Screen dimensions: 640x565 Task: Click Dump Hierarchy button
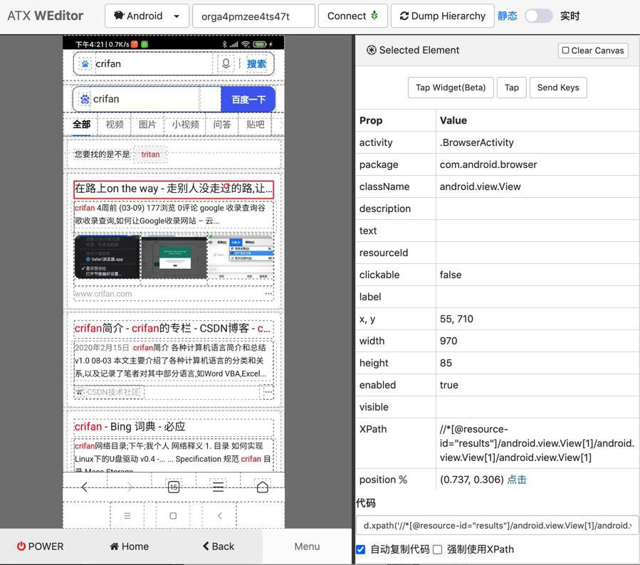coord(443,16)
